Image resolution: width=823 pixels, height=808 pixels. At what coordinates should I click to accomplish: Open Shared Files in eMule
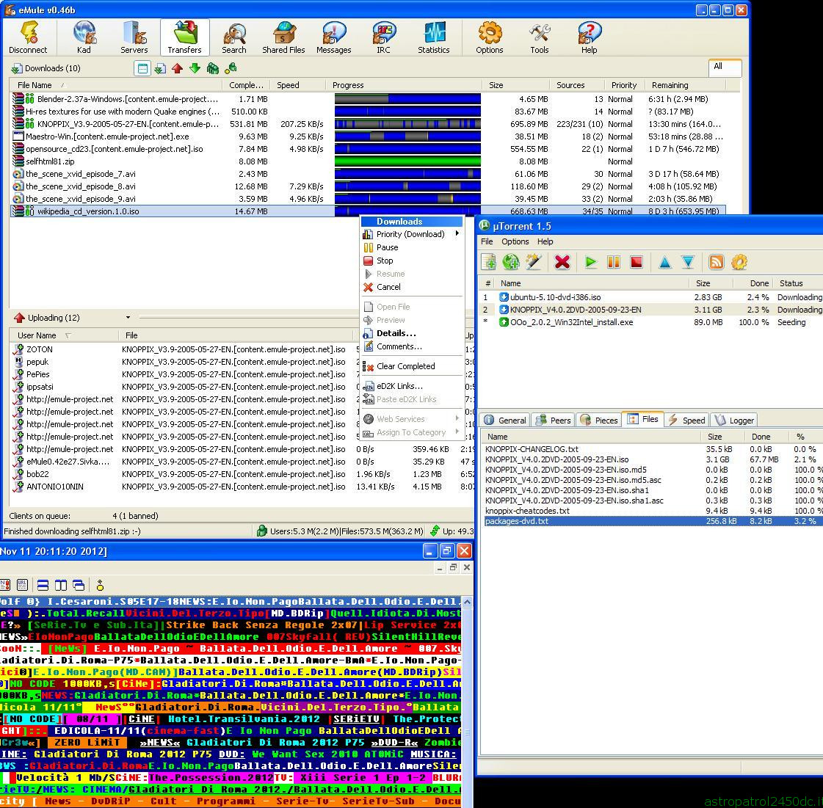coord(283,37)
